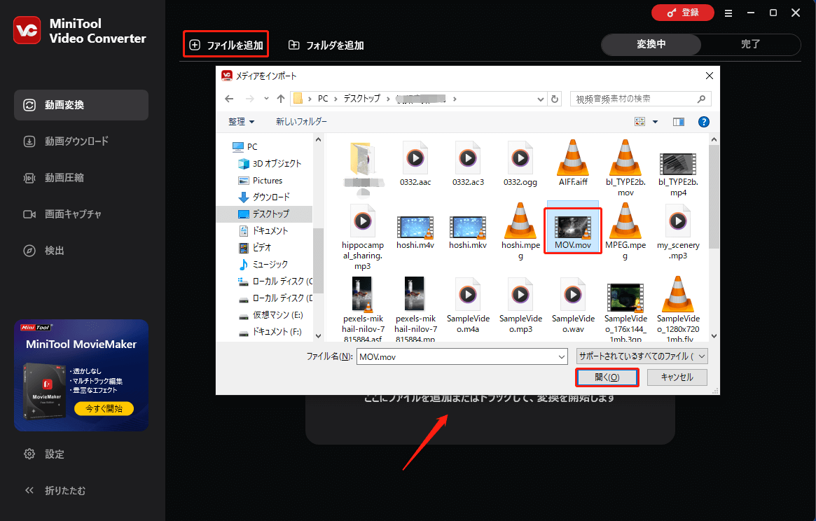Viewport: 816px width, 521px height.
Task: Open the file name combo dropdown arrow
Action: (562, 356)
